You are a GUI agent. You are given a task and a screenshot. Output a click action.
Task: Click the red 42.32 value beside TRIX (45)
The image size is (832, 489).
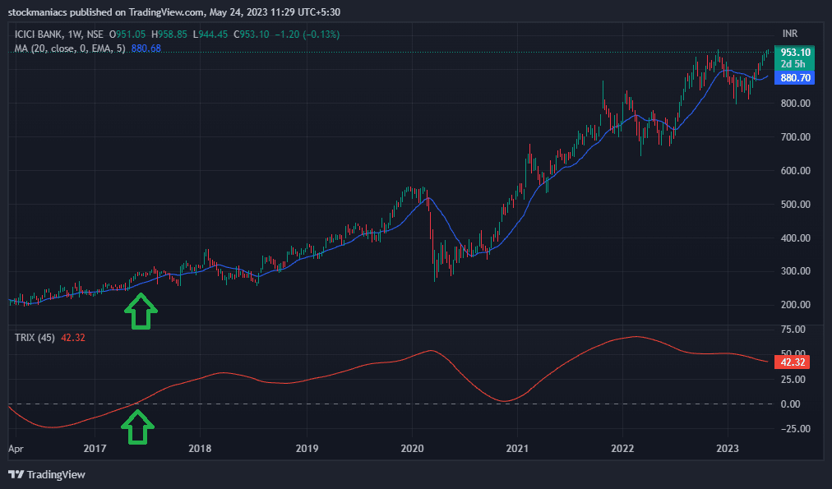72,338
